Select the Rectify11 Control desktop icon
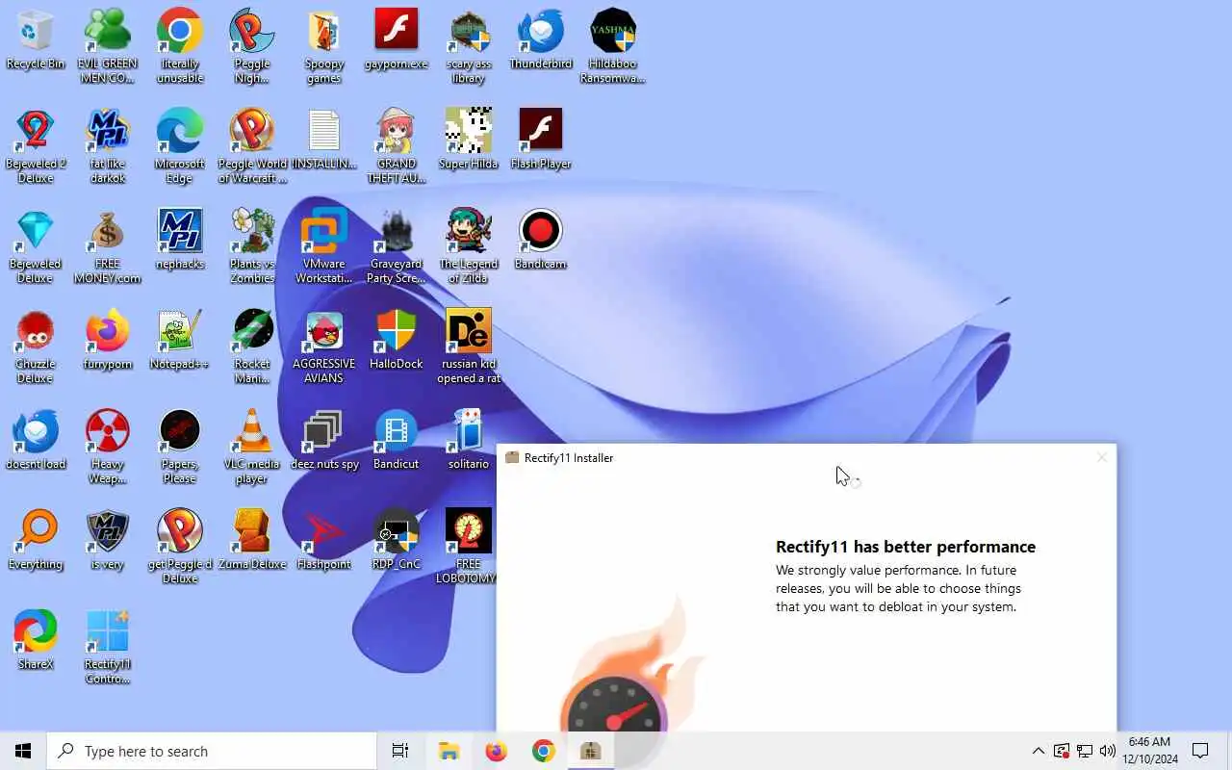This screenshot has height=770, width=1232. click(x=108, y=647)
